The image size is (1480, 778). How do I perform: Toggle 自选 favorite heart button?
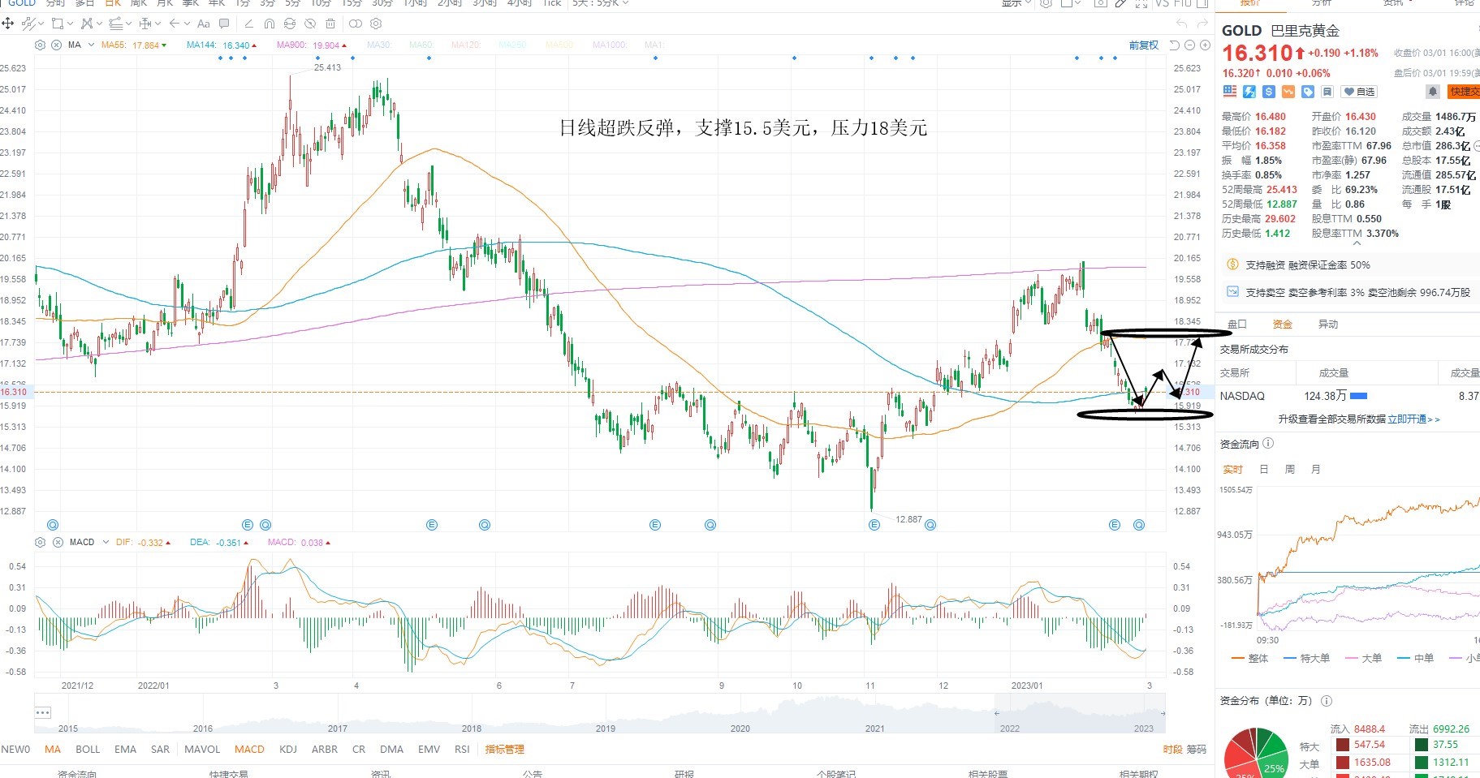[x=1358, y=92]
